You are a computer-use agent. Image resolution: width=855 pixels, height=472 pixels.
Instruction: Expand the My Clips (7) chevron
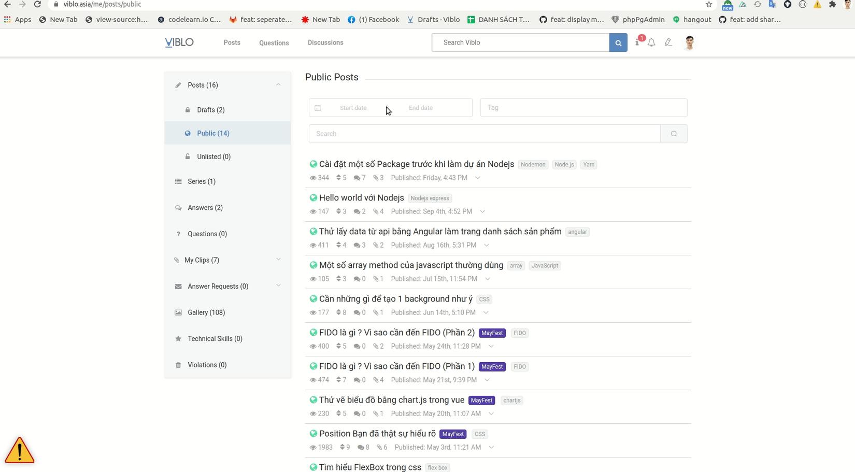pos(278,260)
